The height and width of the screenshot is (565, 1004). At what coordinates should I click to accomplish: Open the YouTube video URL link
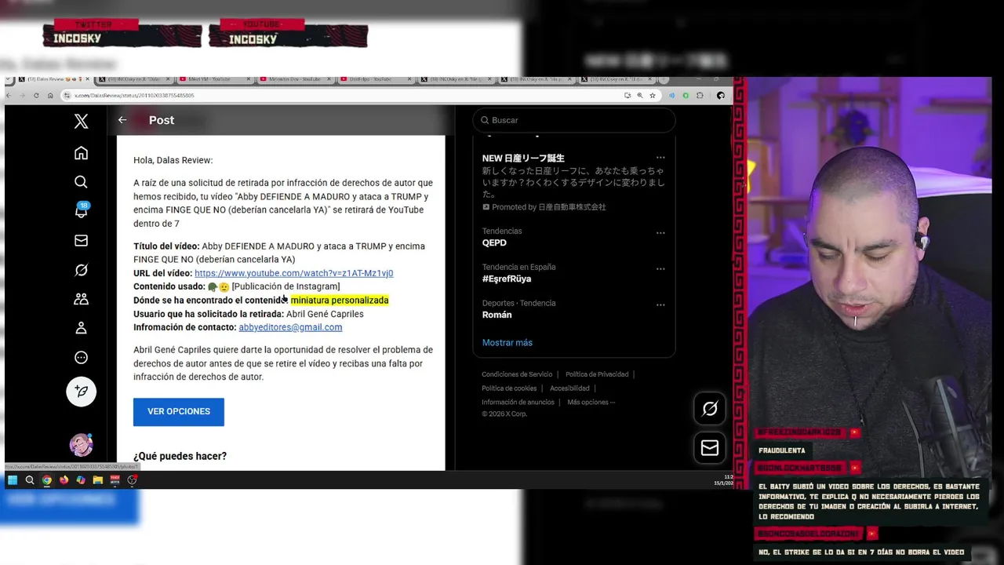[293, 273]
